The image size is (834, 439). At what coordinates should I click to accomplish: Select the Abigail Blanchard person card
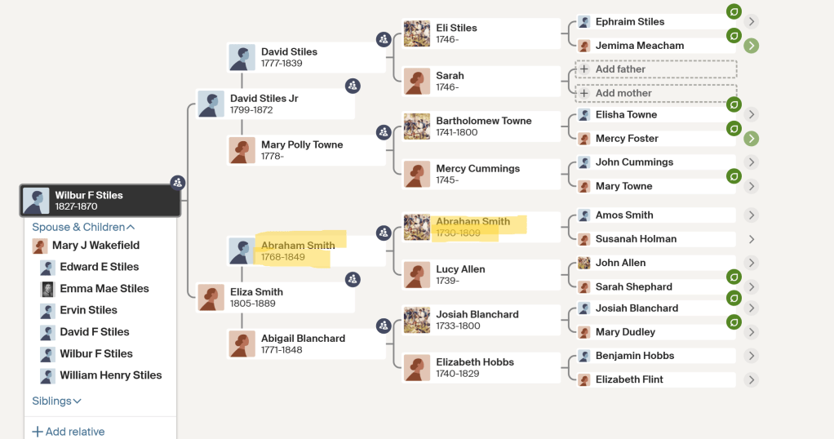[303, 344]
